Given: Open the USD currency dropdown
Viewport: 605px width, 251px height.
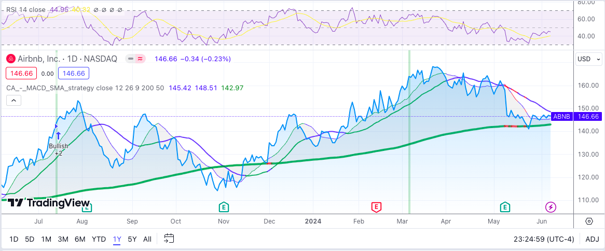Looking at the screenshot, I should (589, 59).
